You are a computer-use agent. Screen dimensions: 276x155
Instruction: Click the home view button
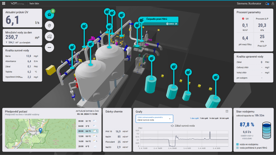coord(49,14)
